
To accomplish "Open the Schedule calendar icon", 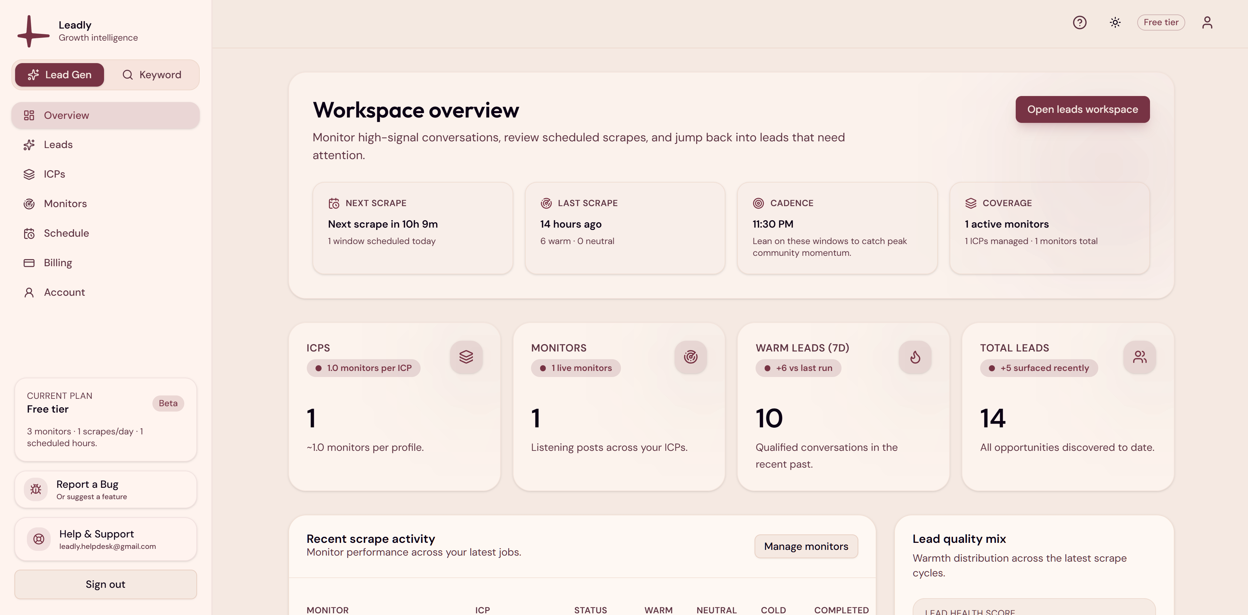I will tap(29, 233).
